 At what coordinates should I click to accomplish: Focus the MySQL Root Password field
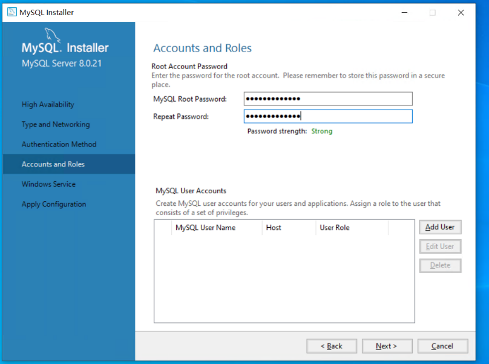[328, 99]
